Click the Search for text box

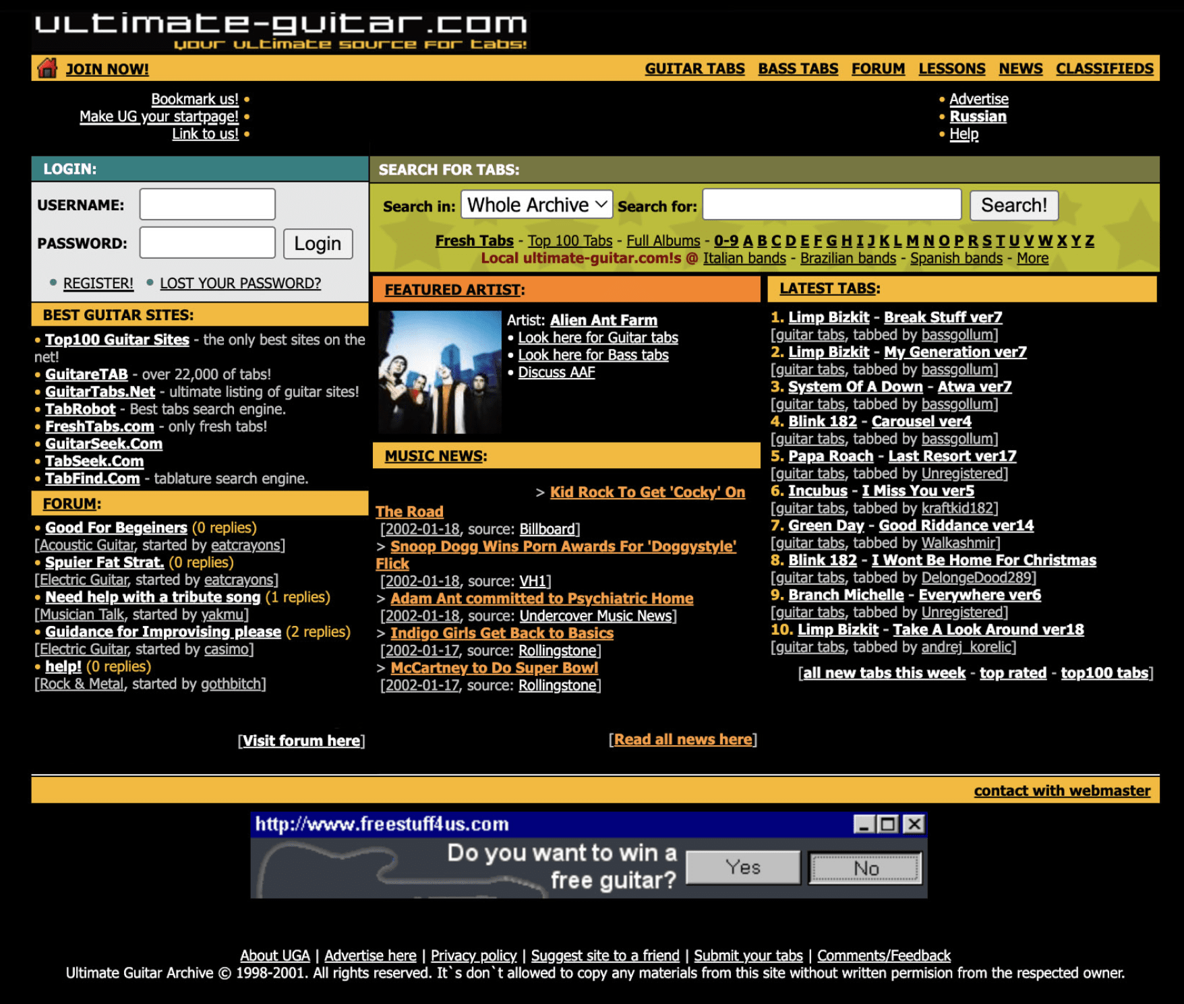click(x=832, y=204)
